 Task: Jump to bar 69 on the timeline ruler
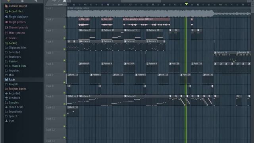point(221,5)
